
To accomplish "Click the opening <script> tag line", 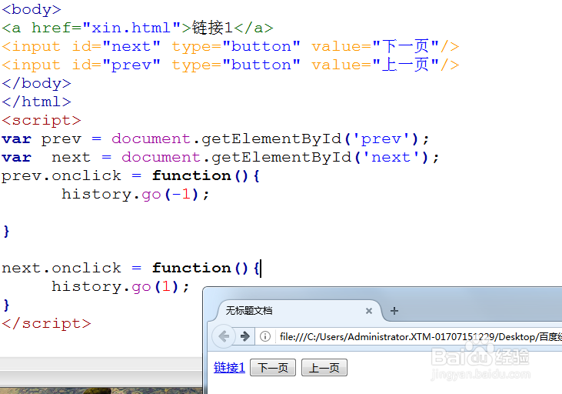I will 42,120.
